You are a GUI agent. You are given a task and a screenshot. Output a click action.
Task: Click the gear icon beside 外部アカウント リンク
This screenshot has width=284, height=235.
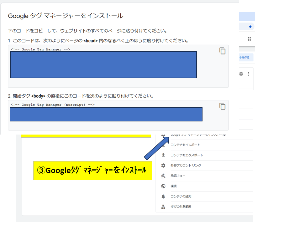[x=163, y=166]
